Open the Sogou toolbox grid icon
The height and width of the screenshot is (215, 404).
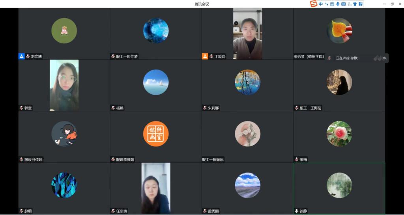tap(360, 4)
